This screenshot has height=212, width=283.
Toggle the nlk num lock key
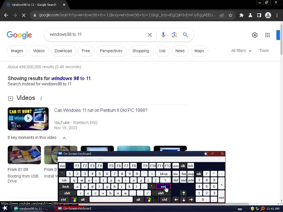(199, 174)
